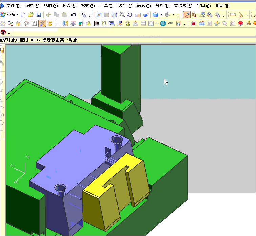This screenshot has width=256, height=236.
Task: Click the Gate black and red icon
Action: pos(97,23)
